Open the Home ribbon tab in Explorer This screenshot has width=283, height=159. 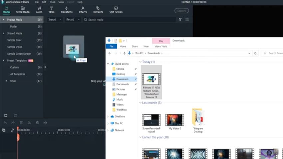[x=123, y=46]
